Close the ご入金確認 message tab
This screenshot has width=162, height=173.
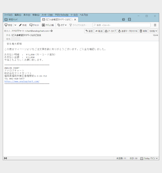point(75,20)
